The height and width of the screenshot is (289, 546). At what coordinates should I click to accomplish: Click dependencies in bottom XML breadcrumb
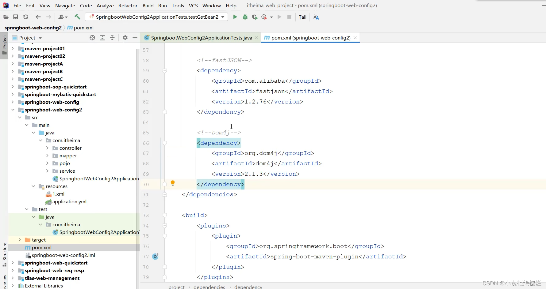coord(209,287)
